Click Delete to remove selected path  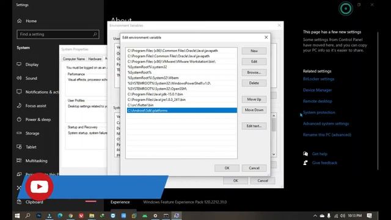coord(254,83)
